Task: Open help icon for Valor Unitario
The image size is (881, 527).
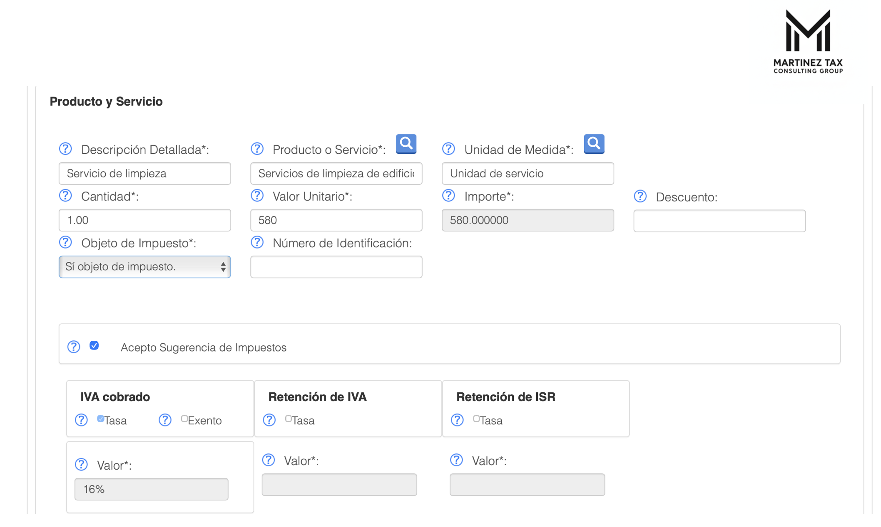Action: 257,196
